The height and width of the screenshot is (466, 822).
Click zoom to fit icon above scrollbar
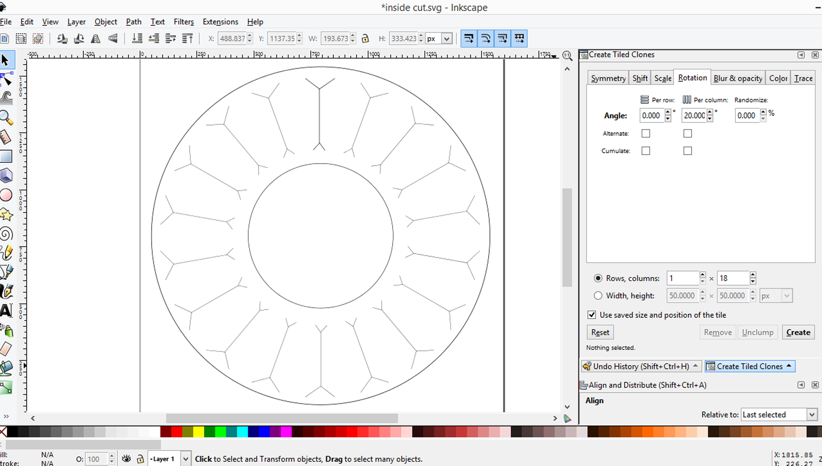click(568, 56)
